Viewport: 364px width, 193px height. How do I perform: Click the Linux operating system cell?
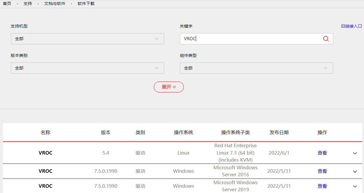tap(183, 153)
